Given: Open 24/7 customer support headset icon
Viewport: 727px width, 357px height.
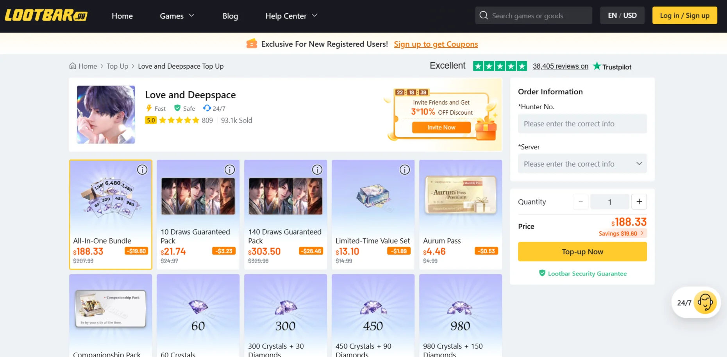Looking at the screenshot, I should pyautogui.click(x=705, y=303).
